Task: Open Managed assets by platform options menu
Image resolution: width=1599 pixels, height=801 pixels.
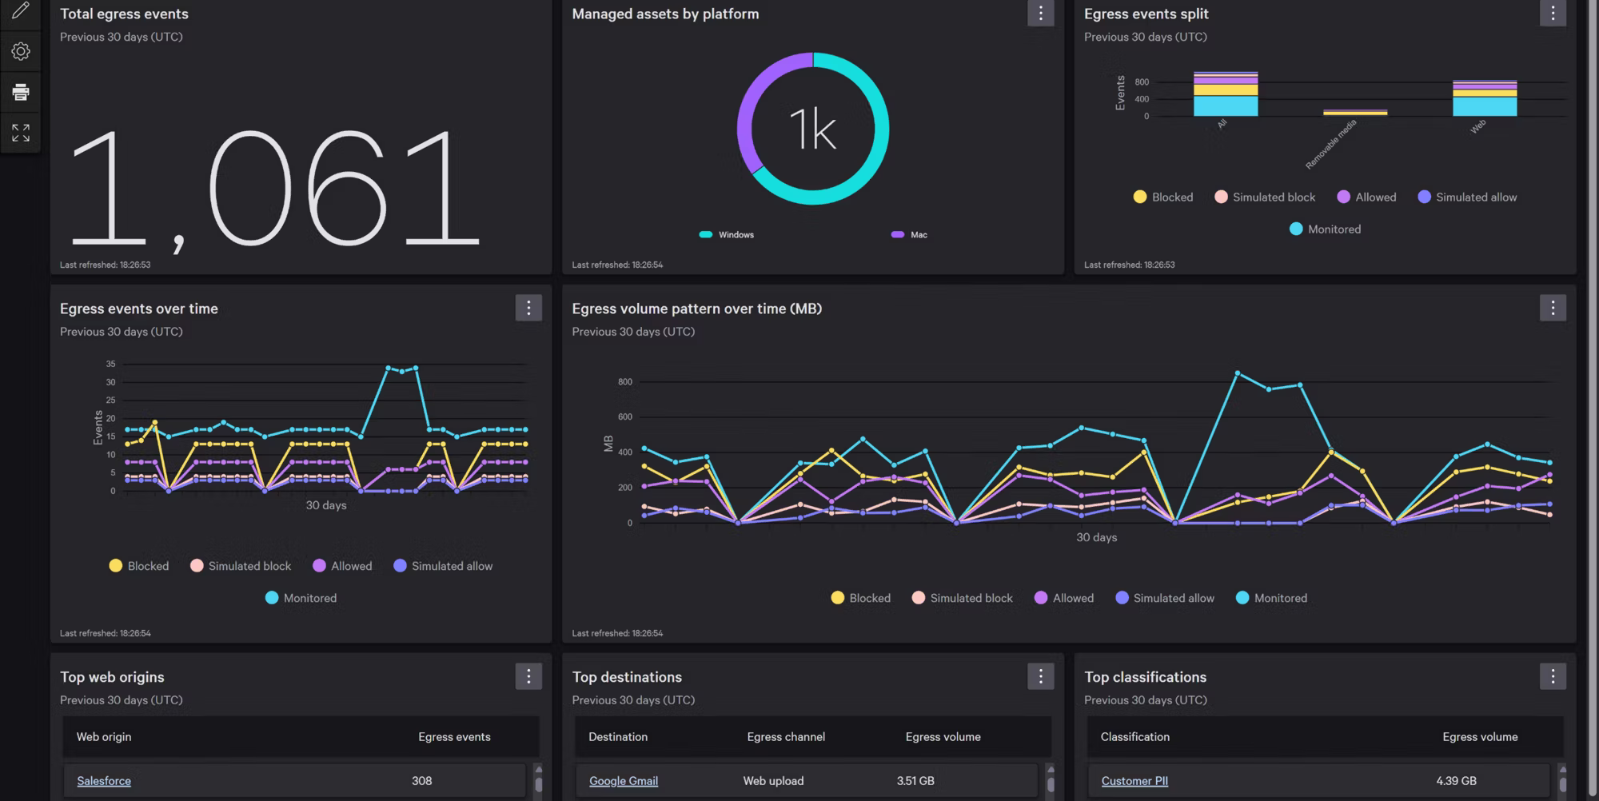Action: (x=1040, y=14)
